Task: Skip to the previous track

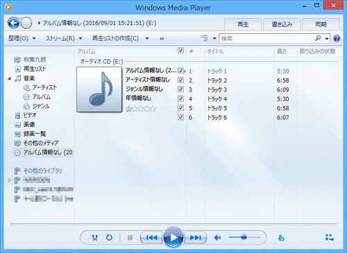Action: pyautogui.click(x=152, y=238)
